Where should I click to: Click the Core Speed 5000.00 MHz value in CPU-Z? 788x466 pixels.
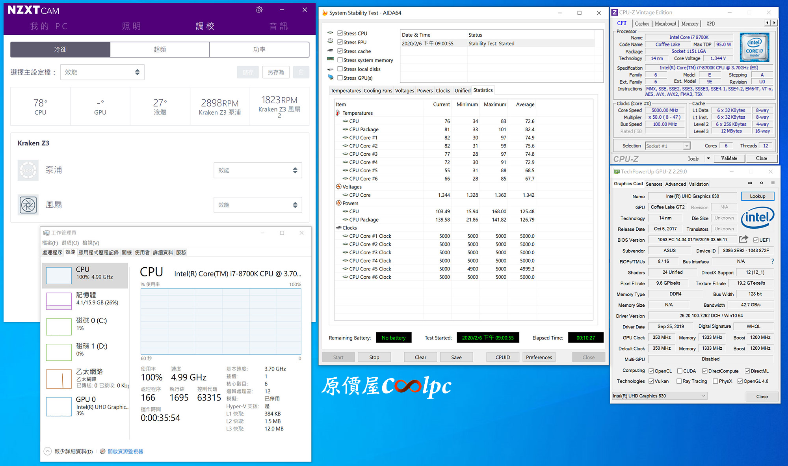click(x=665, y=110)
